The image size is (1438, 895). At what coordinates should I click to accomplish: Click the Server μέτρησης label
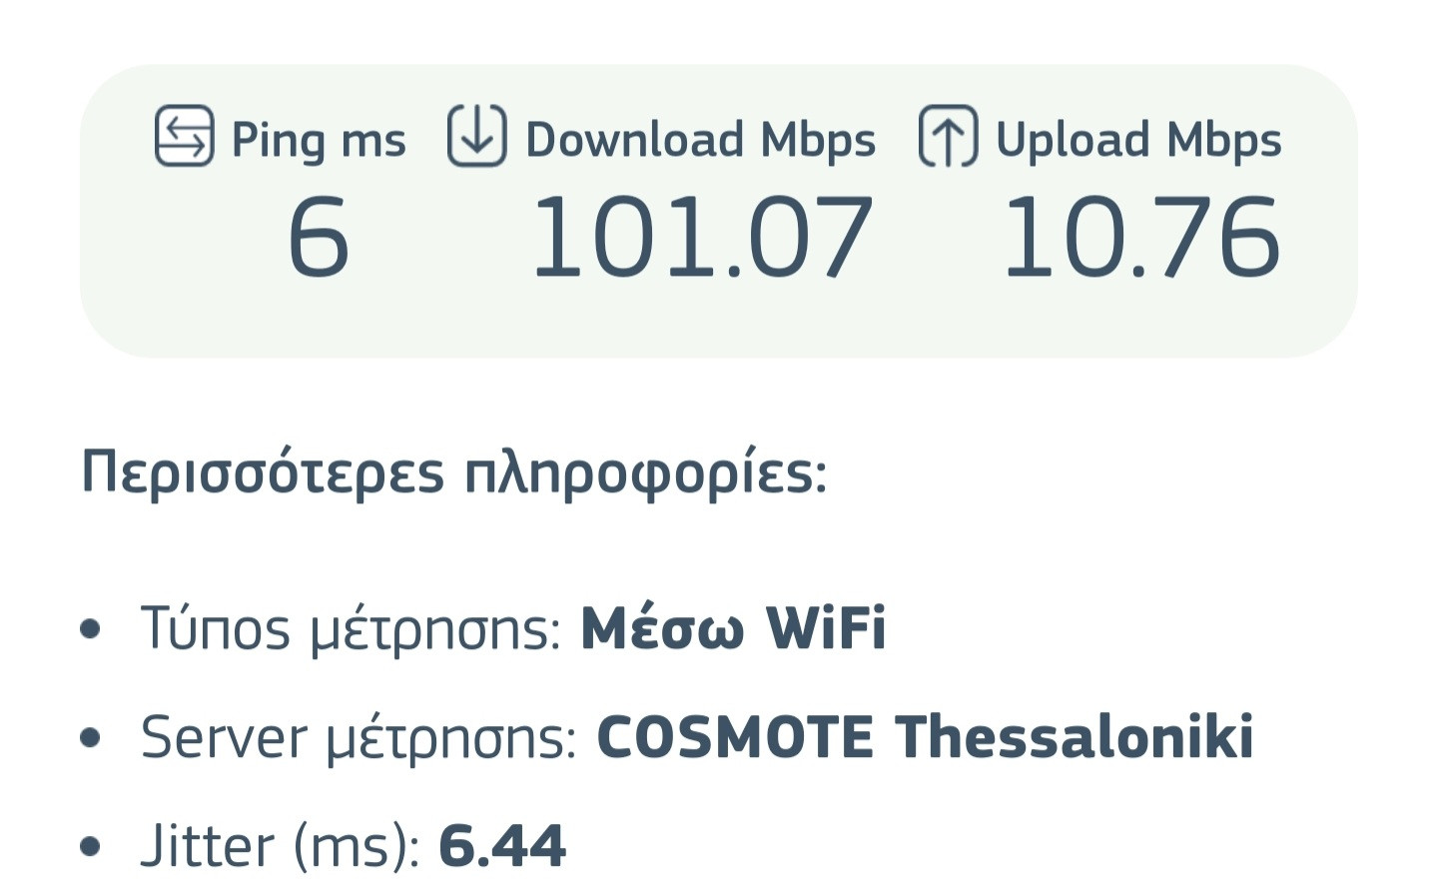tap(359, 738)
